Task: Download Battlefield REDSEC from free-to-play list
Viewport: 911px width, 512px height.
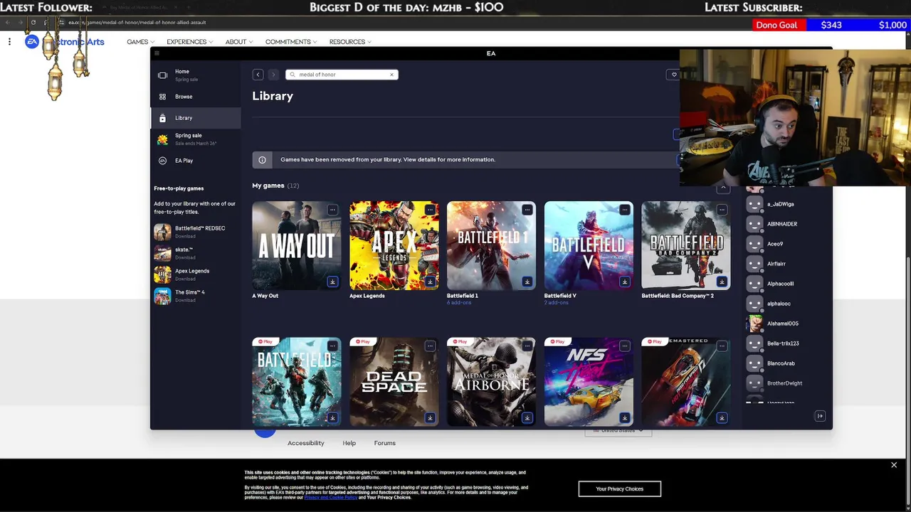Action: [x=185, y=236]
